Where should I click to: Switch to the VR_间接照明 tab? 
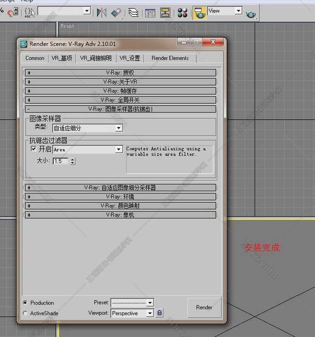pos(96,58)
